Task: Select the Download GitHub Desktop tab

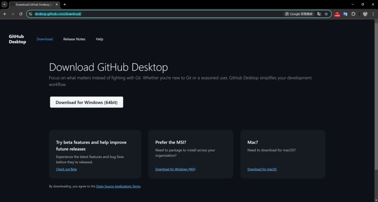Action: tap(34, 4)
